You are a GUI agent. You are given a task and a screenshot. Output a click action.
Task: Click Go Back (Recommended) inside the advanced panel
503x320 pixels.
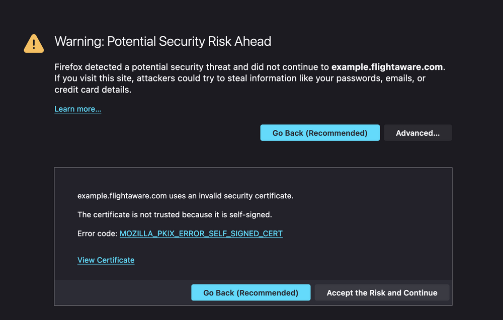(250, 292)
